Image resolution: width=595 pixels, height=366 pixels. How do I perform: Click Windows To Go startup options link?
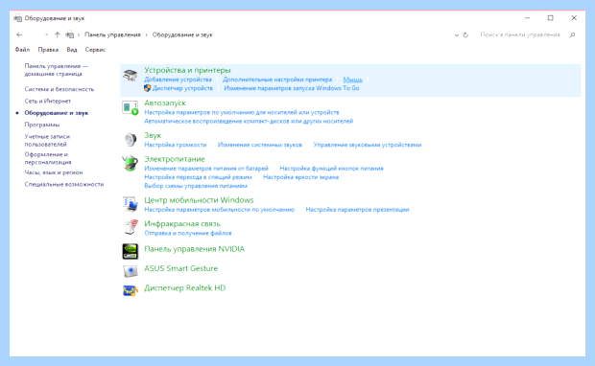click(x=292, y=88)
